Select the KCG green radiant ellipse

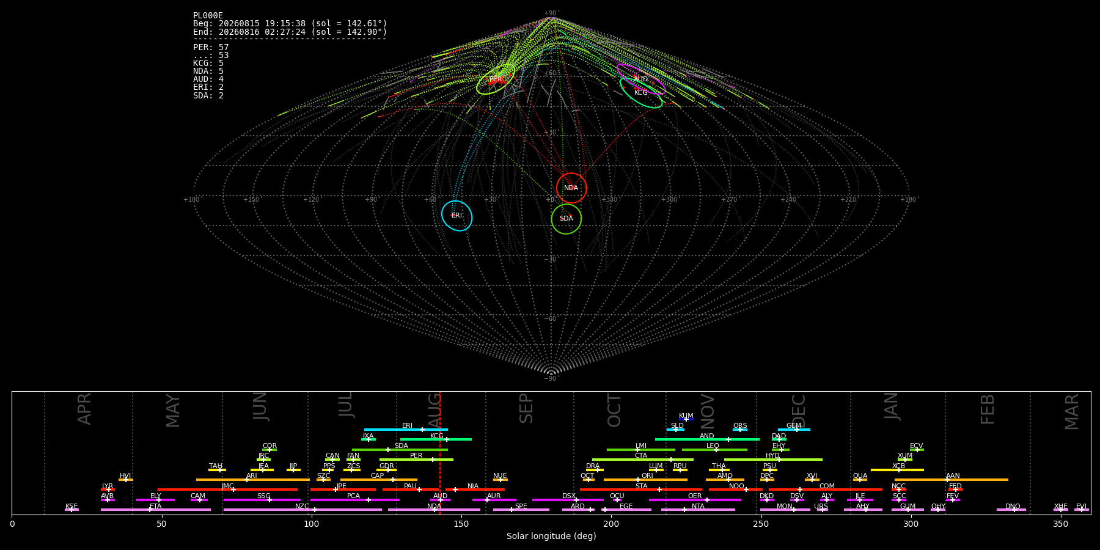coord(641,93)
